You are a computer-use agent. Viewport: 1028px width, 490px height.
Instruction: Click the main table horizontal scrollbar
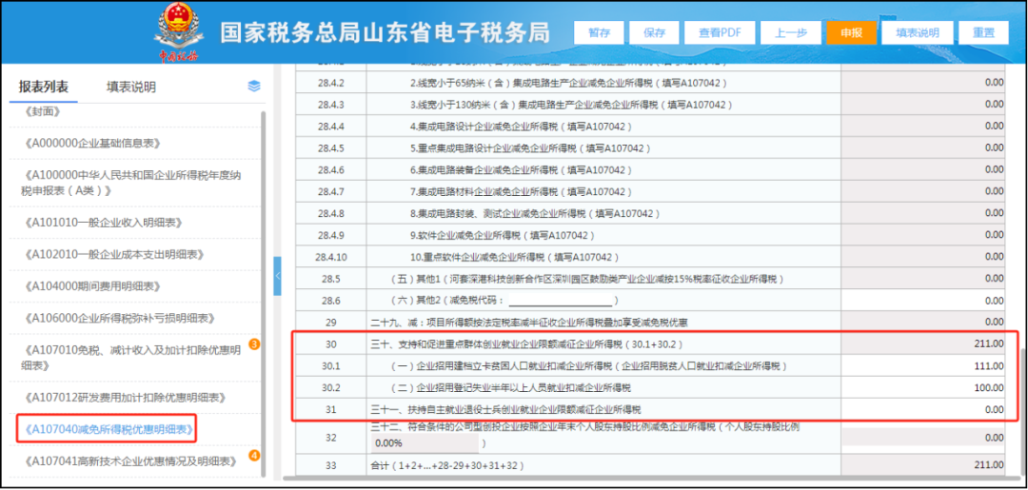click(649, 479)
